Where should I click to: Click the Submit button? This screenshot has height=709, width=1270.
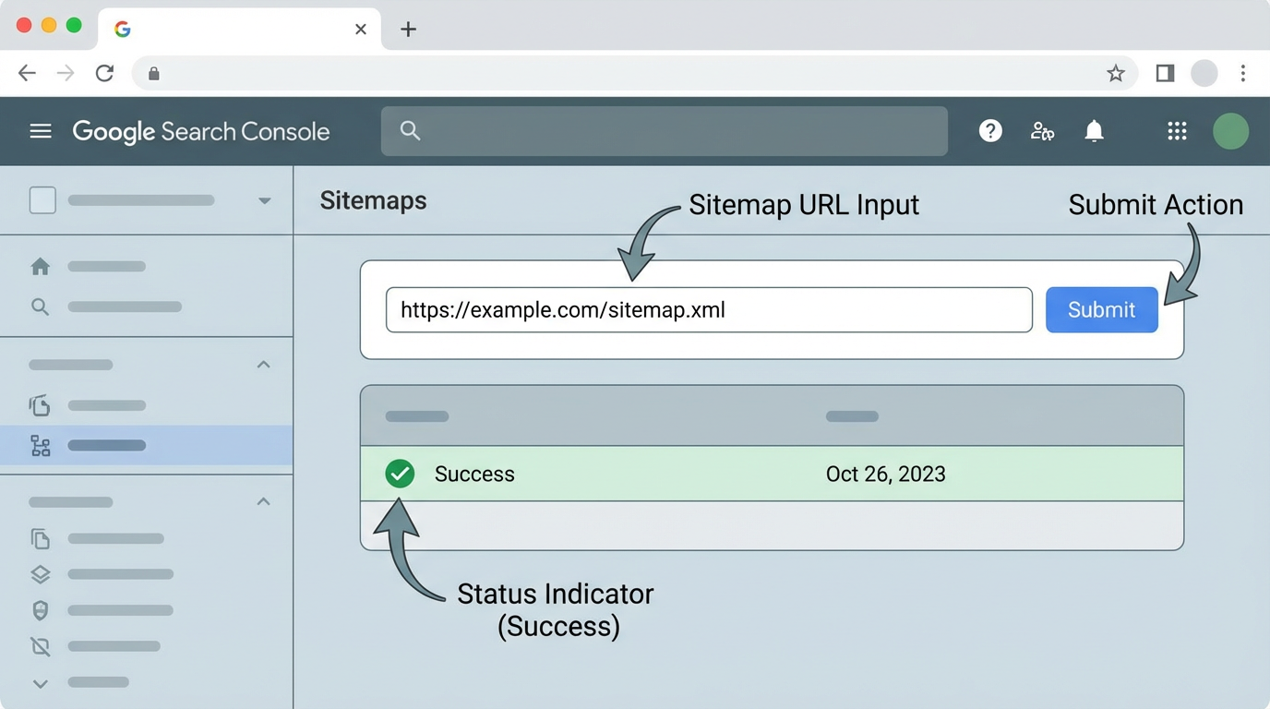[1101, 310]
